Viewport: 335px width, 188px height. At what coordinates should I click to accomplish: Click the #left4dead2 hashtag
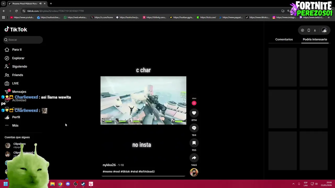pyautogui.click(x=147, y=172)
